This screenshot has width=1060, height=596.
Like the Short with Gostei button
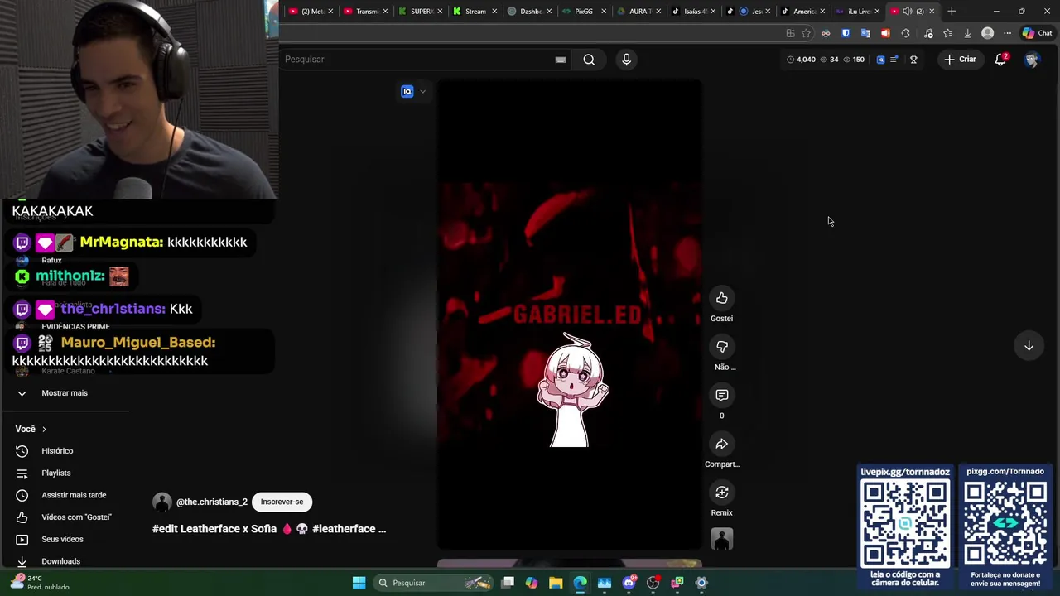pyautogui.click(x=721, y=299)
